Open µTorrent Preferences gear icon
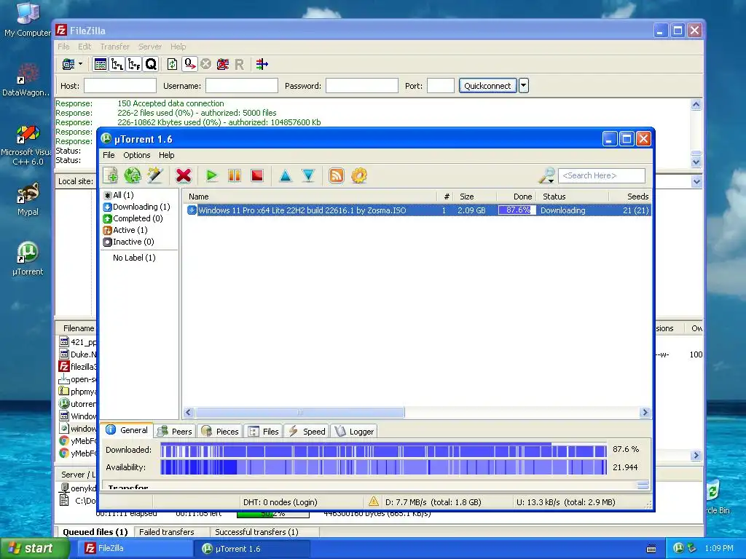Screen dimensions: 746x559 (x=359, y=175)
